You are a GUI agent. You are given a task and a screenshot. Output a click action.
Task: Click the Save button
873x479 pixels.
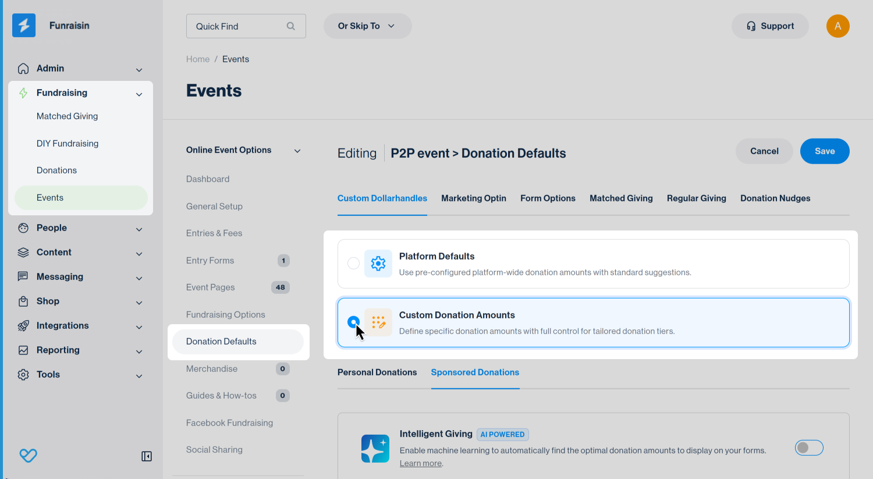click(824, 151)
